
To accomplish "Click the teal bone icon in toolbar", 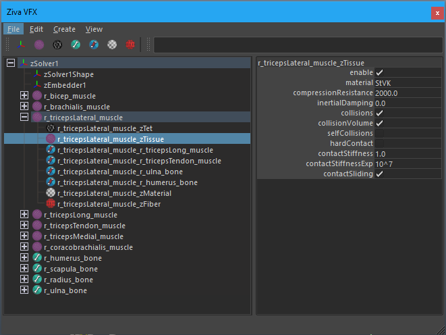I will pyautogui.click(x=76, y=45).
